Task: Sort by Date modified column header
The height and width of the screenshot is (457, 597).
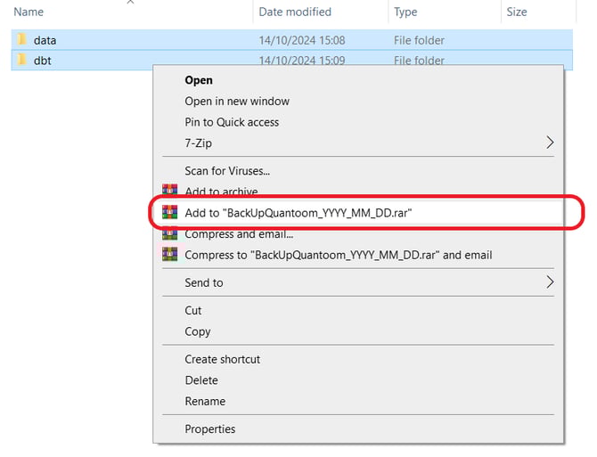Action: (x=295, y=12)
